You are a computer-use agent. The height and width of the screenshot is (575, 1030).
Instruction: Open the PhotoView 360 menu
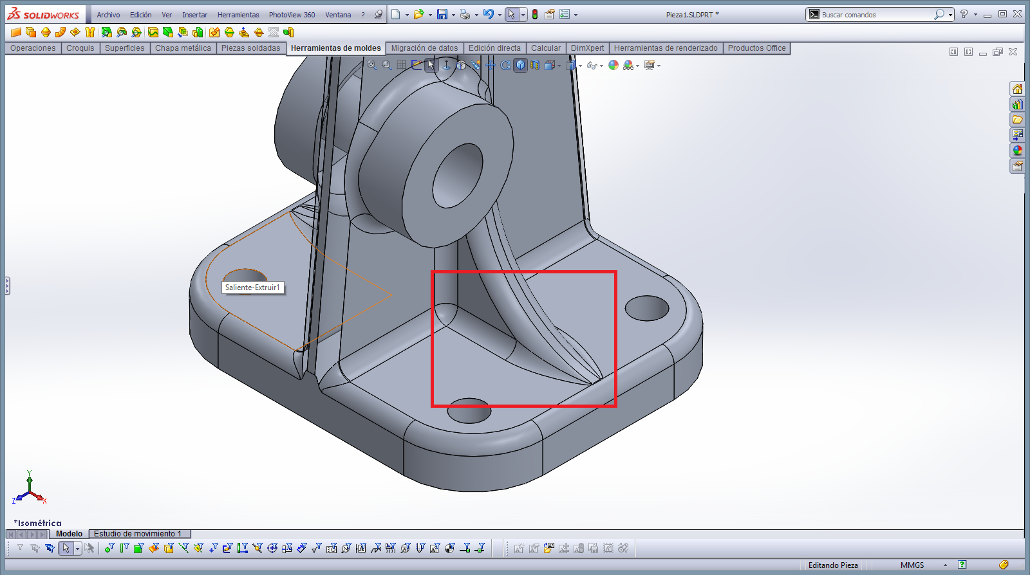click(x=292, y=15)
